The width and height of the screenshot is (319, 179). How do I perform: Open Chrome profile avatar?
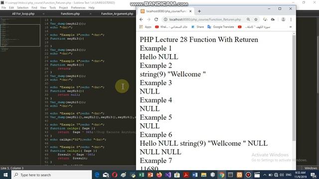283,19
